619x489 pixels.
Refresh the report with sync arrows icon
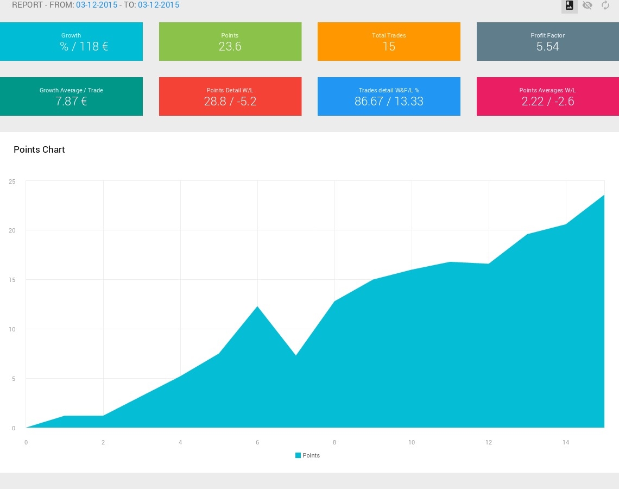coord(605,5)
